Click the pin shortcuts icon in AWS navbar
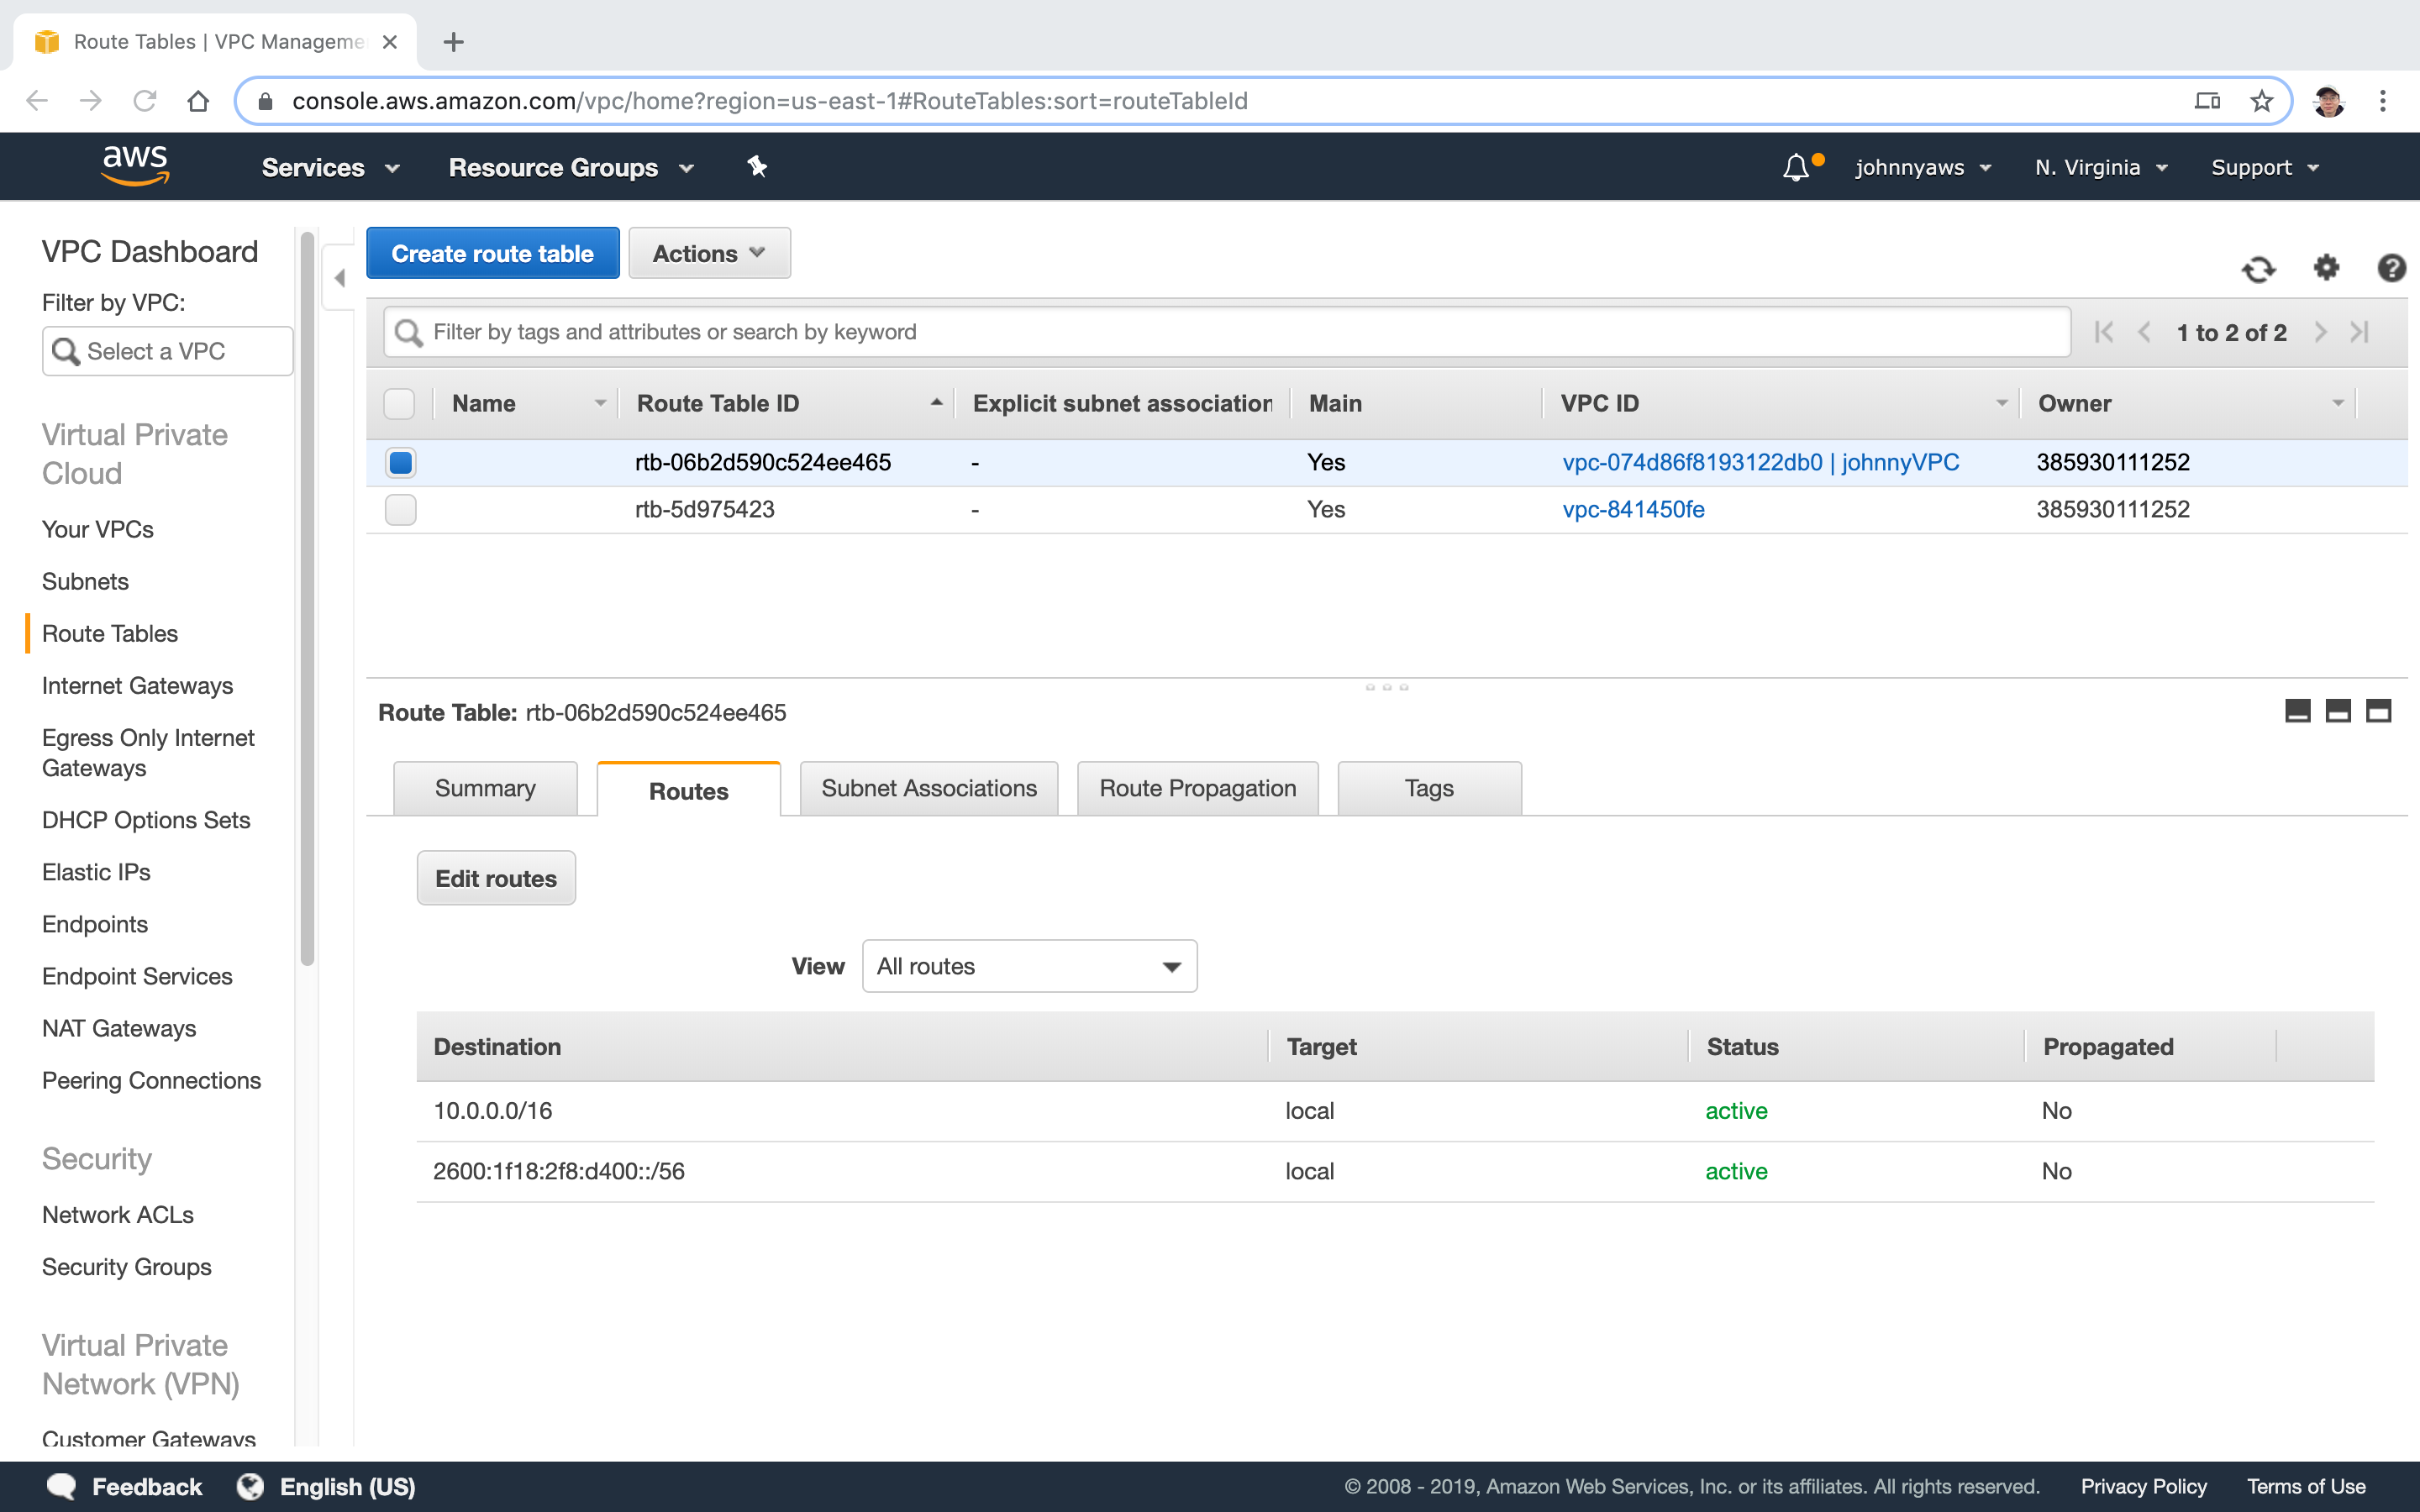Screen dimensions: 2420x1512 [x=757, y=167]
